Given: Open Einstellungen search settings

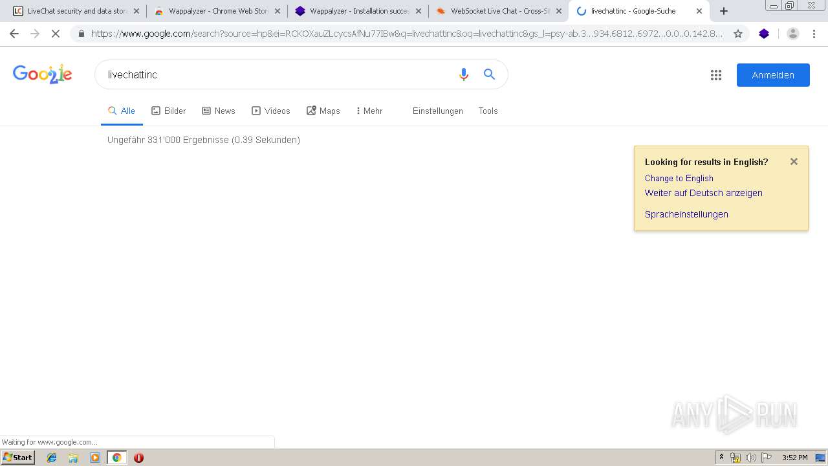Looking at the screenshot, I should [438, 111].
